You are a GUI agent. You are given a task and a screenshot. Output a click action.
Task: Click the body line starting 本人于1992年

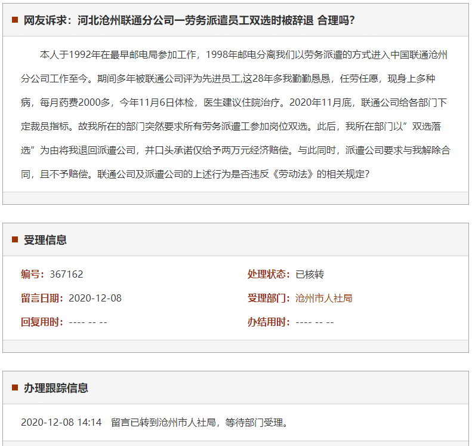[243, 55]
